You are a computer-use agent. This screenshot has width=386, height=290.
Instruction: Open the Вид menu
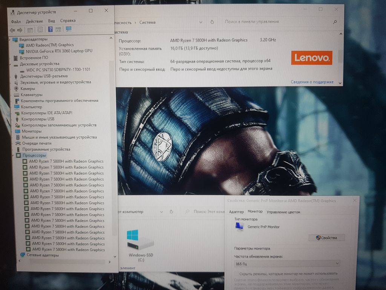(51, 21)
